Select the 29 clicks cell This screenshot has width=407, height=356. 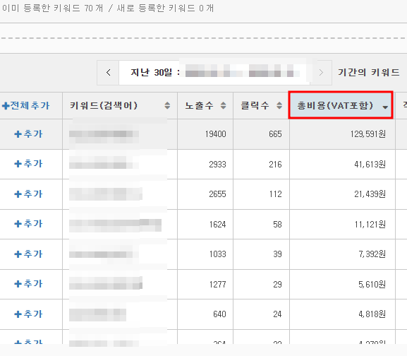[261, 284]
